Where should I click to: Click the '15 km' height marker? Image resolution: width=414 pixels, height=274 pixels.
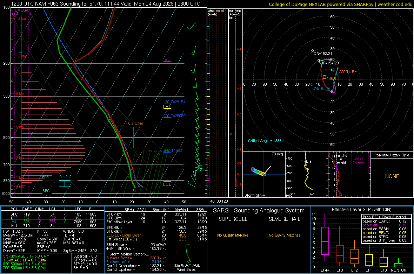click(x=21, y=19)
